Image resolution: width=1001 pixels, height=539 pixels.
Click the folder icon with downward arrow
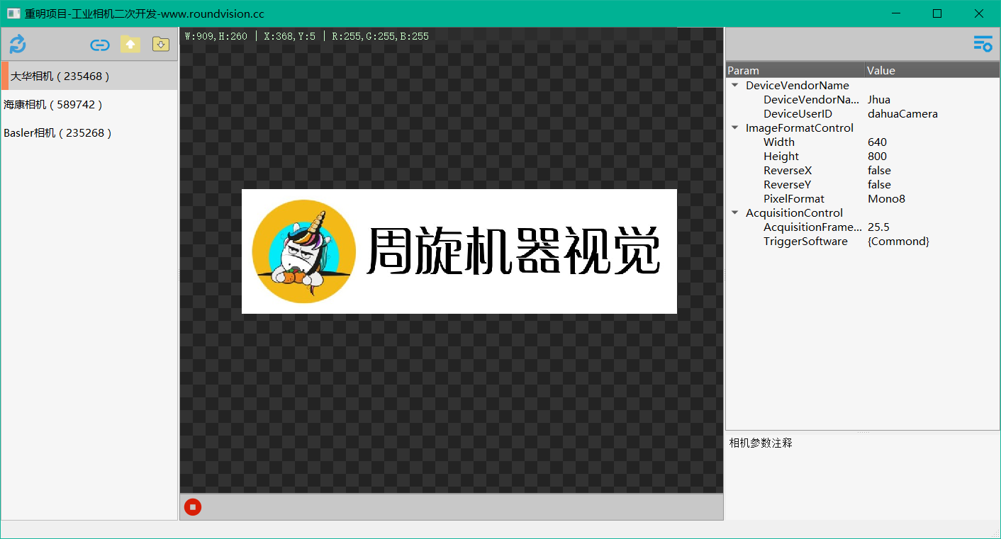(x=160, y=44)
